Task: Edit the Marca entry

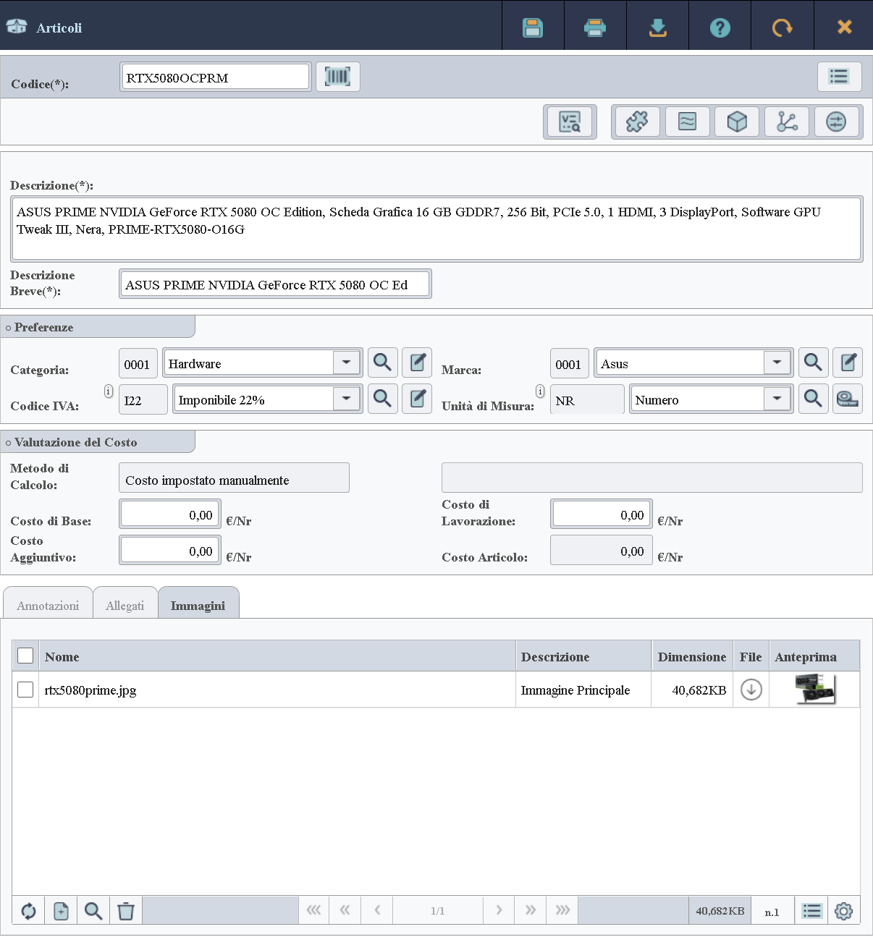Action: tap(848, 362)
